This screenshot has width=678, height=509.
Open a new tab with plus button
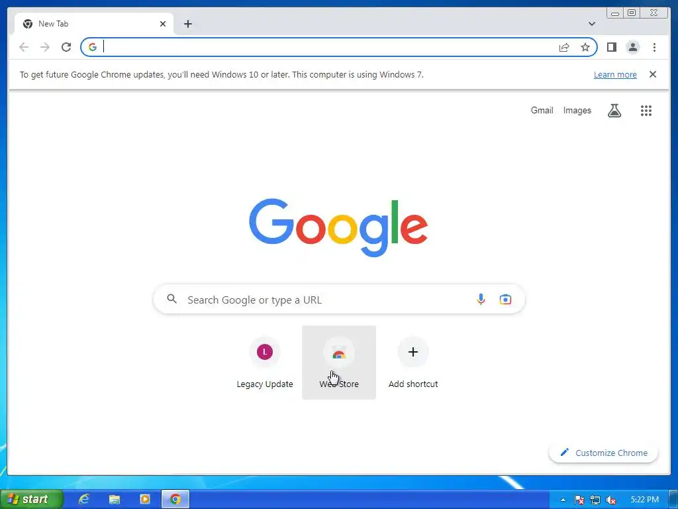pos(187,24)
